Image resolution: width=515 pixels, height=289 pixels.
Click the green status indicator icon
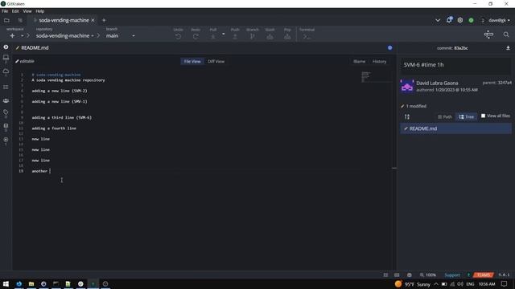[x=471, y=20]
